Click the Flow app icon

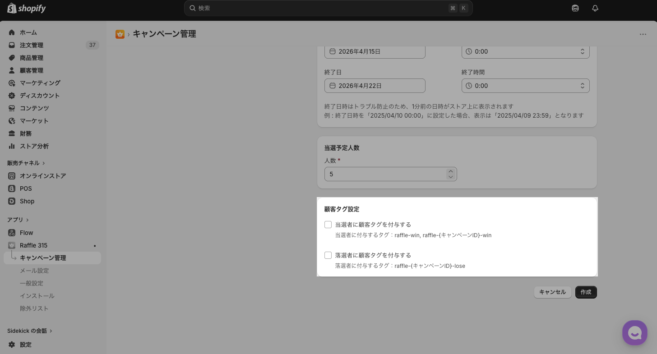pos(12,233)
